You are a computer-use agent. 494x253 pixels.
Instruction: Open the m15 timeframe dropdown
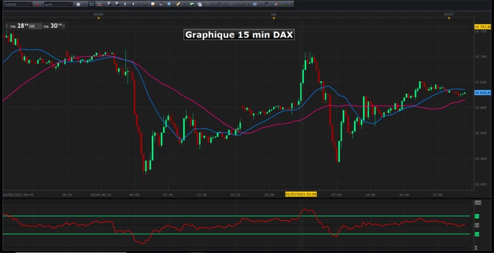pyautogui.click(x=58, y=4)
